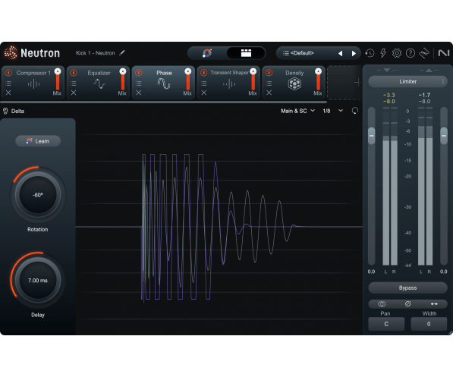Viewport: 453px width, 377px height.
Task: Select the Equalizer module tab
Action: tap(98, 83)
